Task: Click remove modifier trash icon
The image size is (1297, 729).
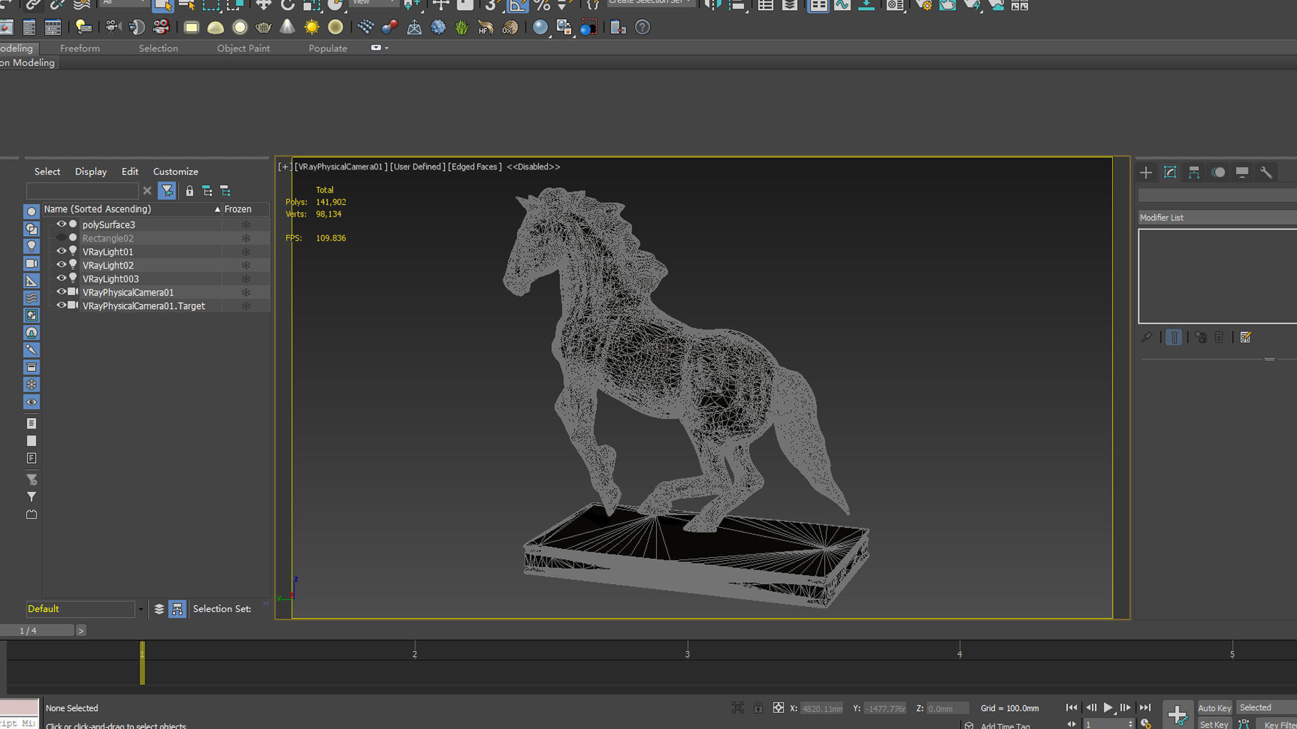Action: point(1219,337)
